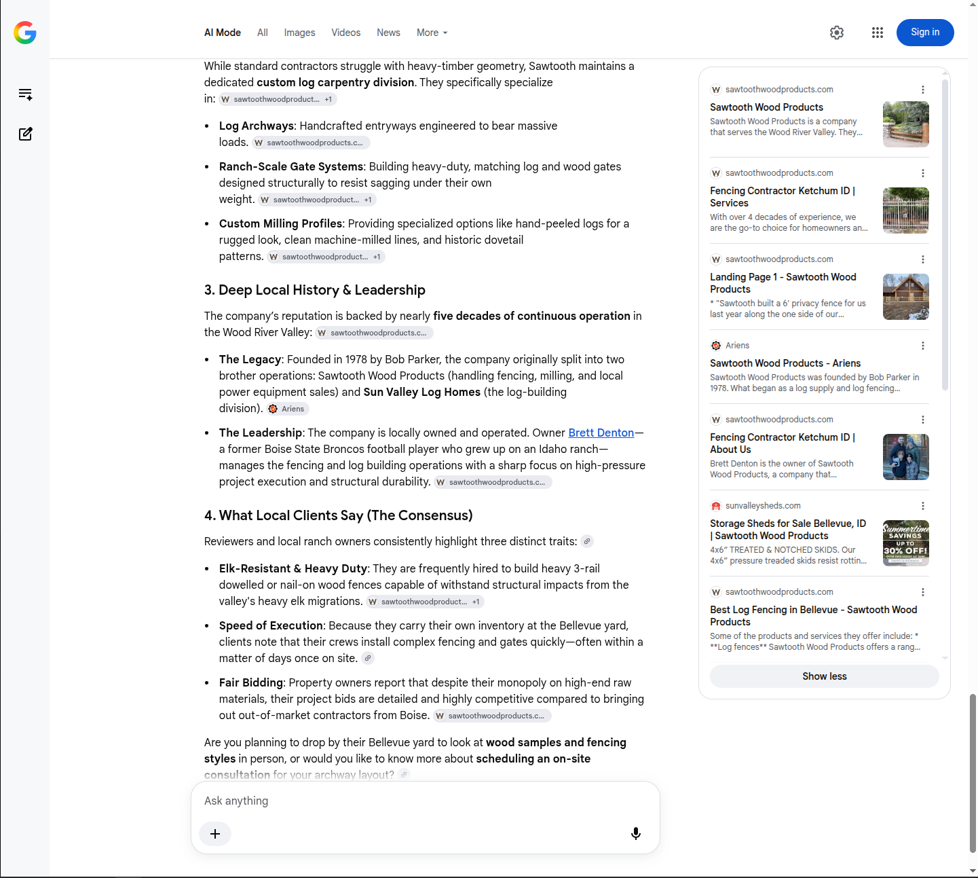This screenshot has height=878, width=978.
Task: Open options menu for Sawtooth Wood Products card
Action: tap(923, 90)
